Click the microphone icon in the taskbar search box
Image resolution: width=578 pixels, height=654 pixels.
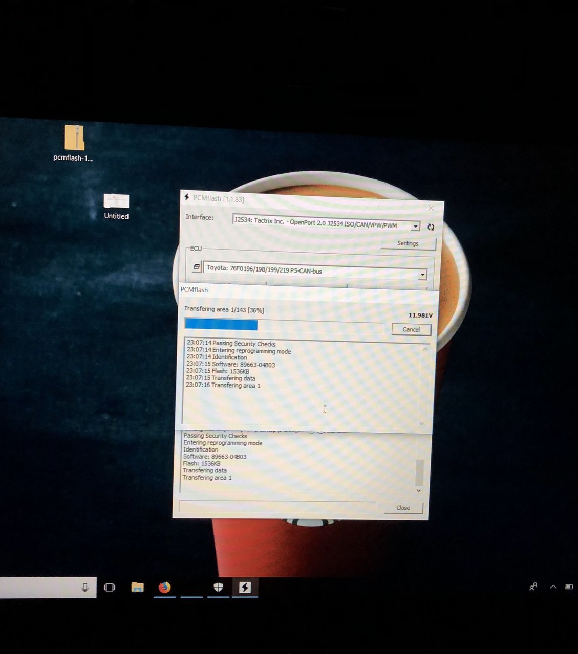pos(85,588)
